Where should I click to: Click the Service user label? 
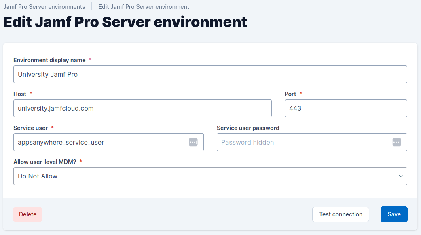pos(31,128)
